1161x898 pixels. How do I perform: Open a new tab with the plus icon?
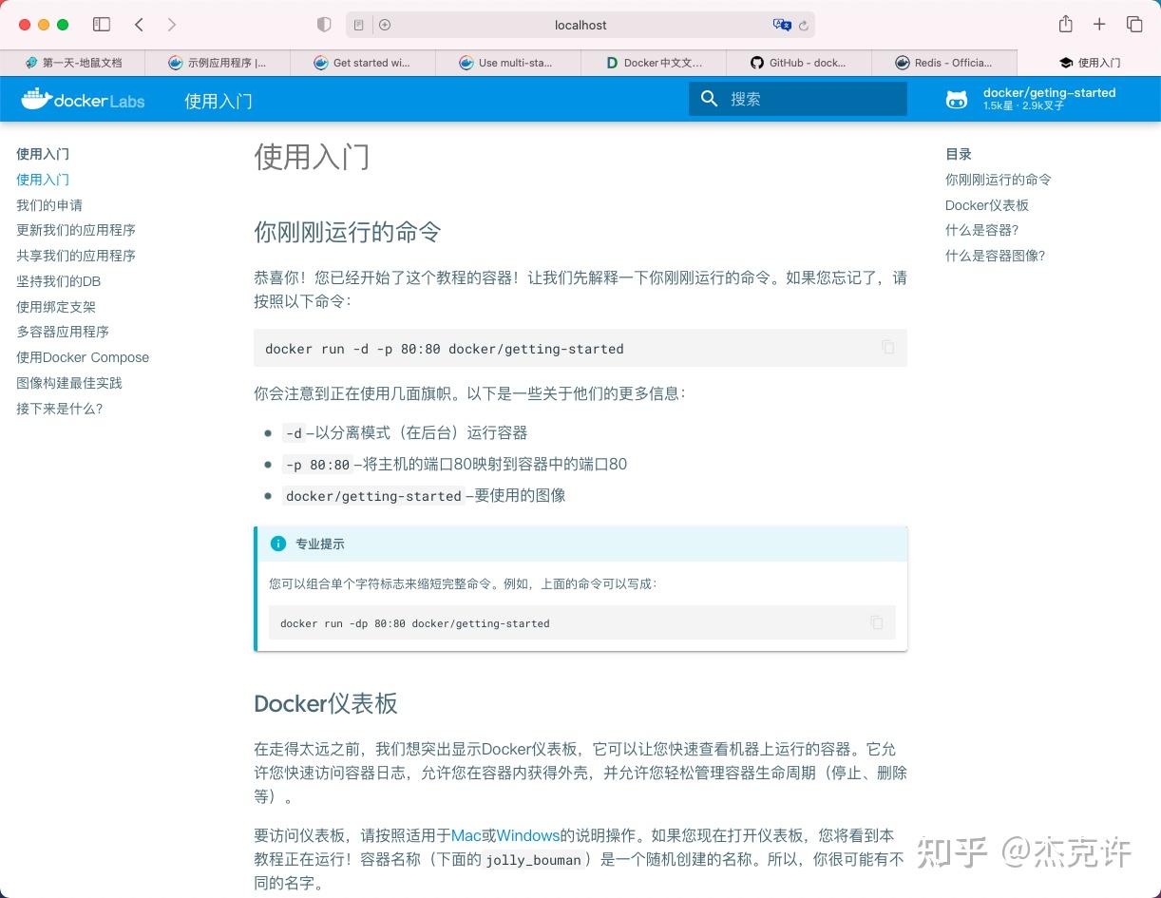(1098, 25)
